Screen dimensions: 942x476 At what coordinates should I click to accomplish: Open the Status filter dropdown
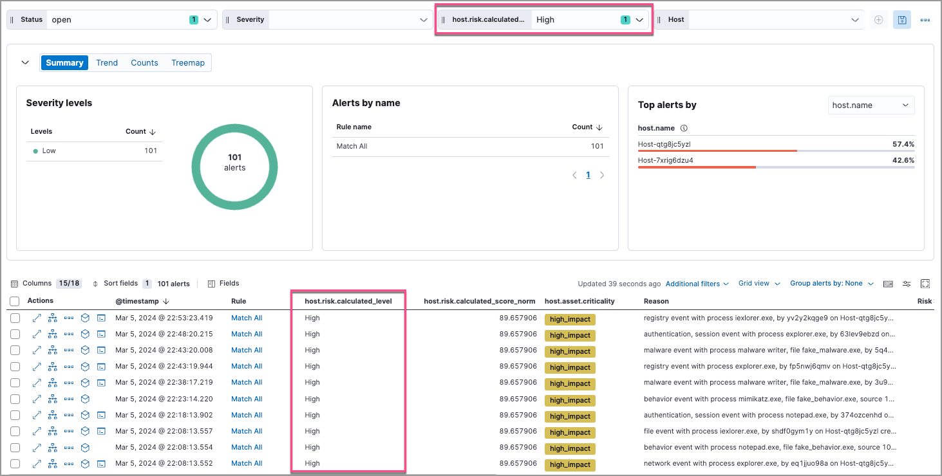(x=207, y=19)
